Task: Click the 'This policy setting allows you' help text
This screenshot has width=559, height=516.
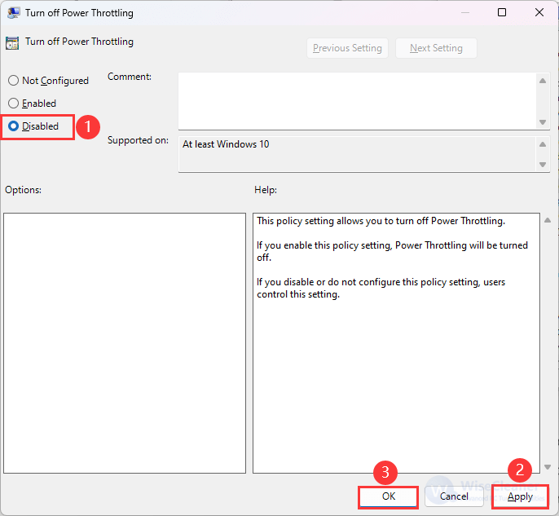Action: pos(381,221)
